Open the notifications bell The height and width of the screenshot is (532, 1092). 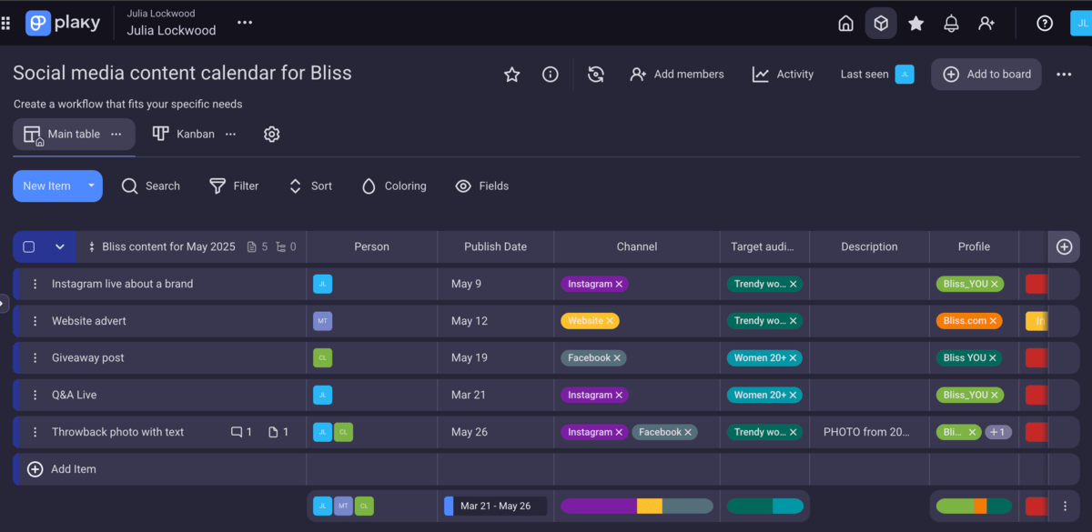point(951,24)
